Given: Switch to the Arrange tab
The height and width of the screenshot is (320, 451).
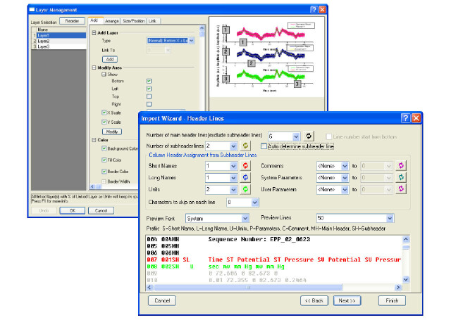Looking at the screenshot, I should pyautogui.click(x=113, y=21).
